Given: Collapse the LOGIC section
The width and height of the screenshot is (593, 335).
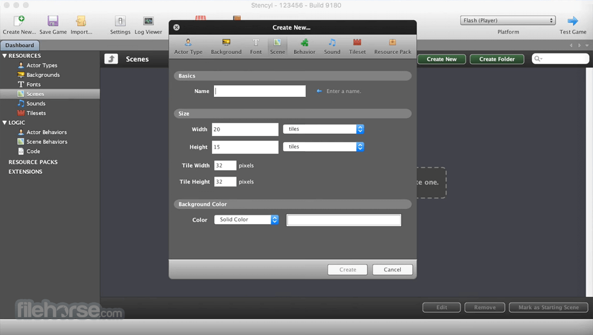Looking at the screenshot, I should (5, 123).
